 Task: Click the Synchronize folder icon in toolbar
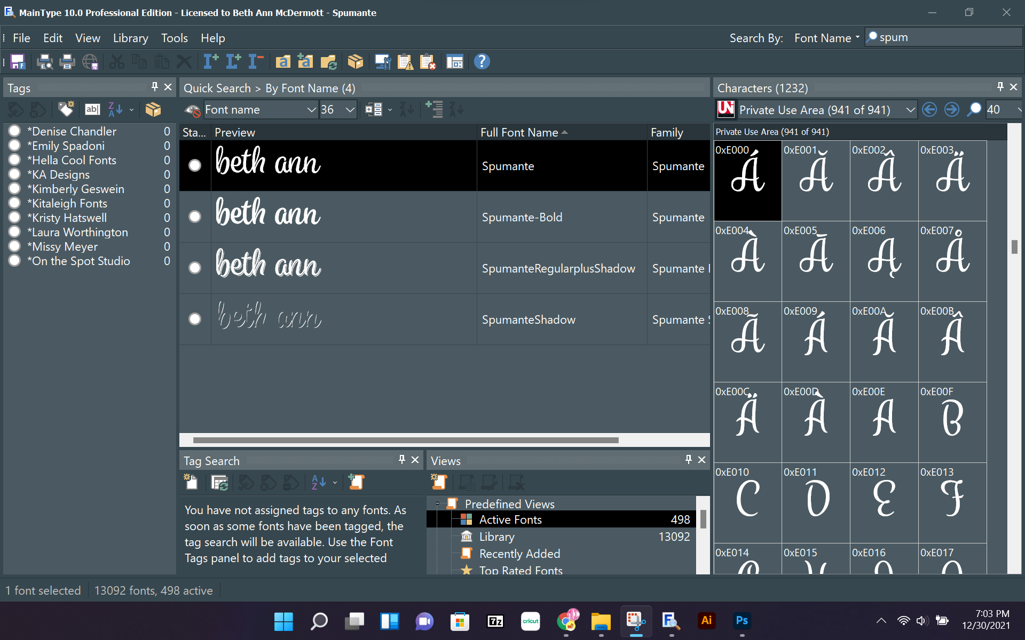(328, 62)
